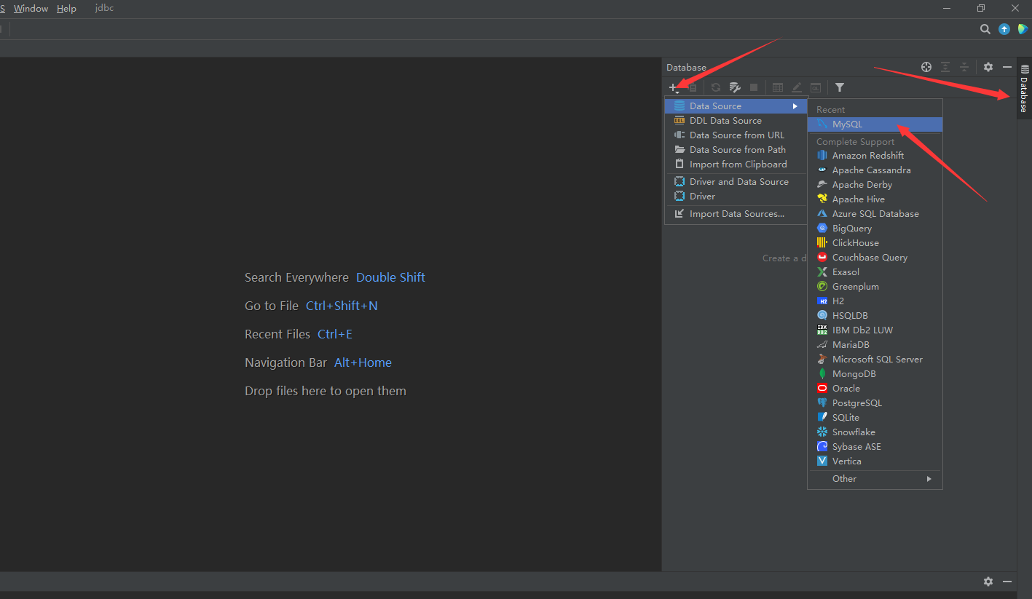The image size is (1032, 599).
Task: Select IBM Db2 LUW data source
Action: pos(875,330)
